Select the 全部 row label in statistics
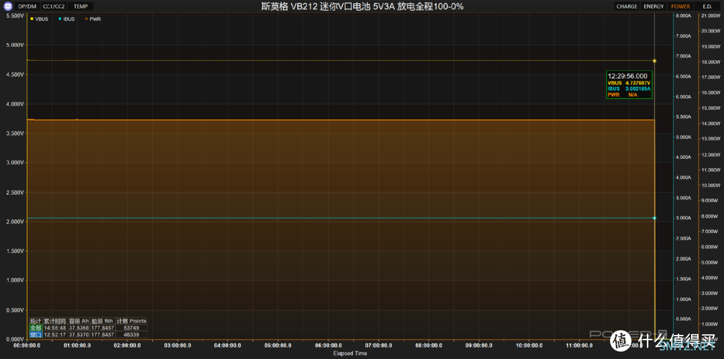 [x=36, y=328]
